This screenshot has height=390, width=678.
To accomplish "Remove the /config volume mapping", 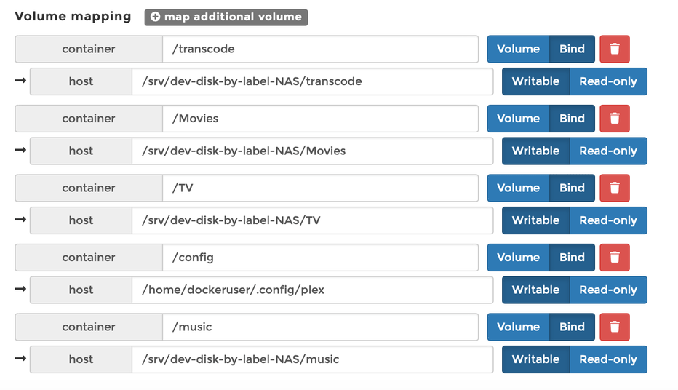I will tap(615, 258).
